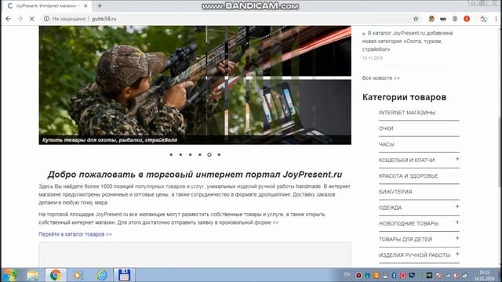Click the taskbar clock showing 10:33

click(x=485, y=275)
